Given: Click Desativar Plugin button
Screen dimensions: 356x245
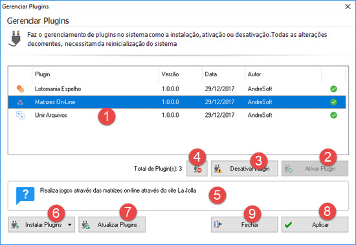Looking at the screenshot, I should [244, 169].
